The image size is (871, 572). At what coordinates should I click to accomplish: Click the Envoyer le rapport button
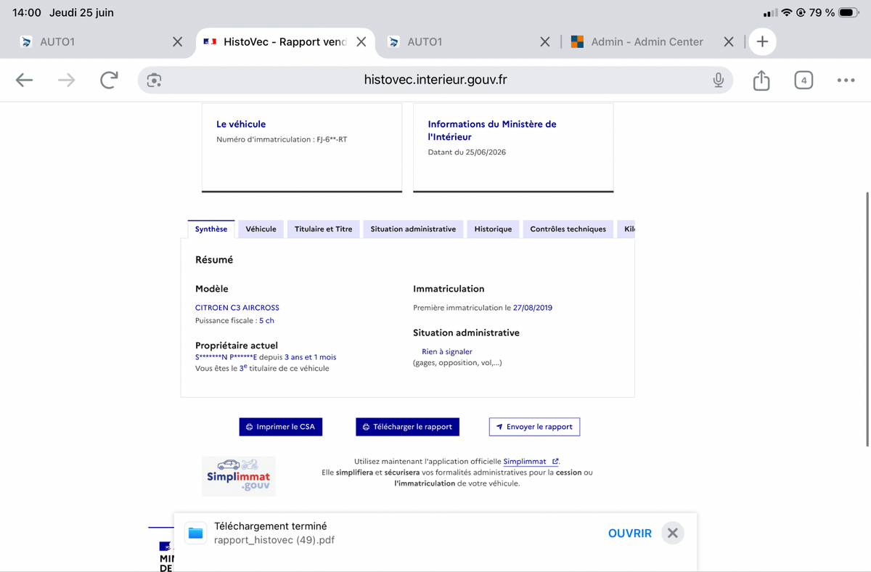tap(534, 427)
